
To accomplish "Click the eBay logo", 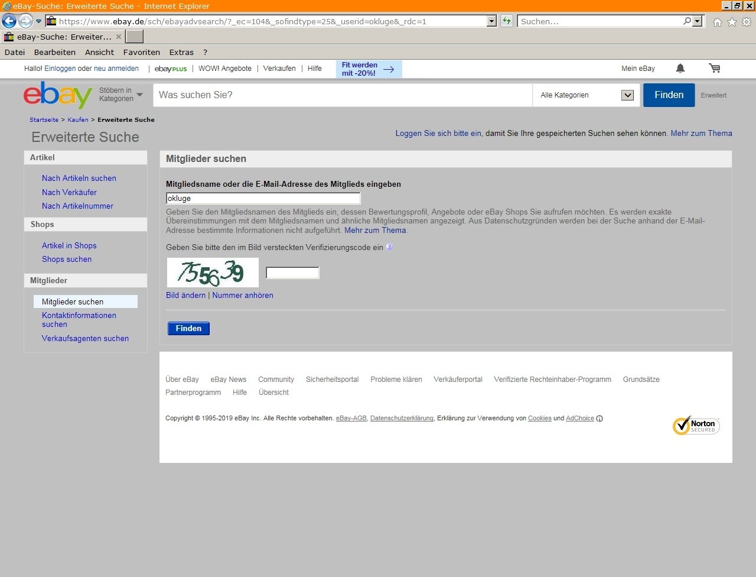I will click(58, 95).
